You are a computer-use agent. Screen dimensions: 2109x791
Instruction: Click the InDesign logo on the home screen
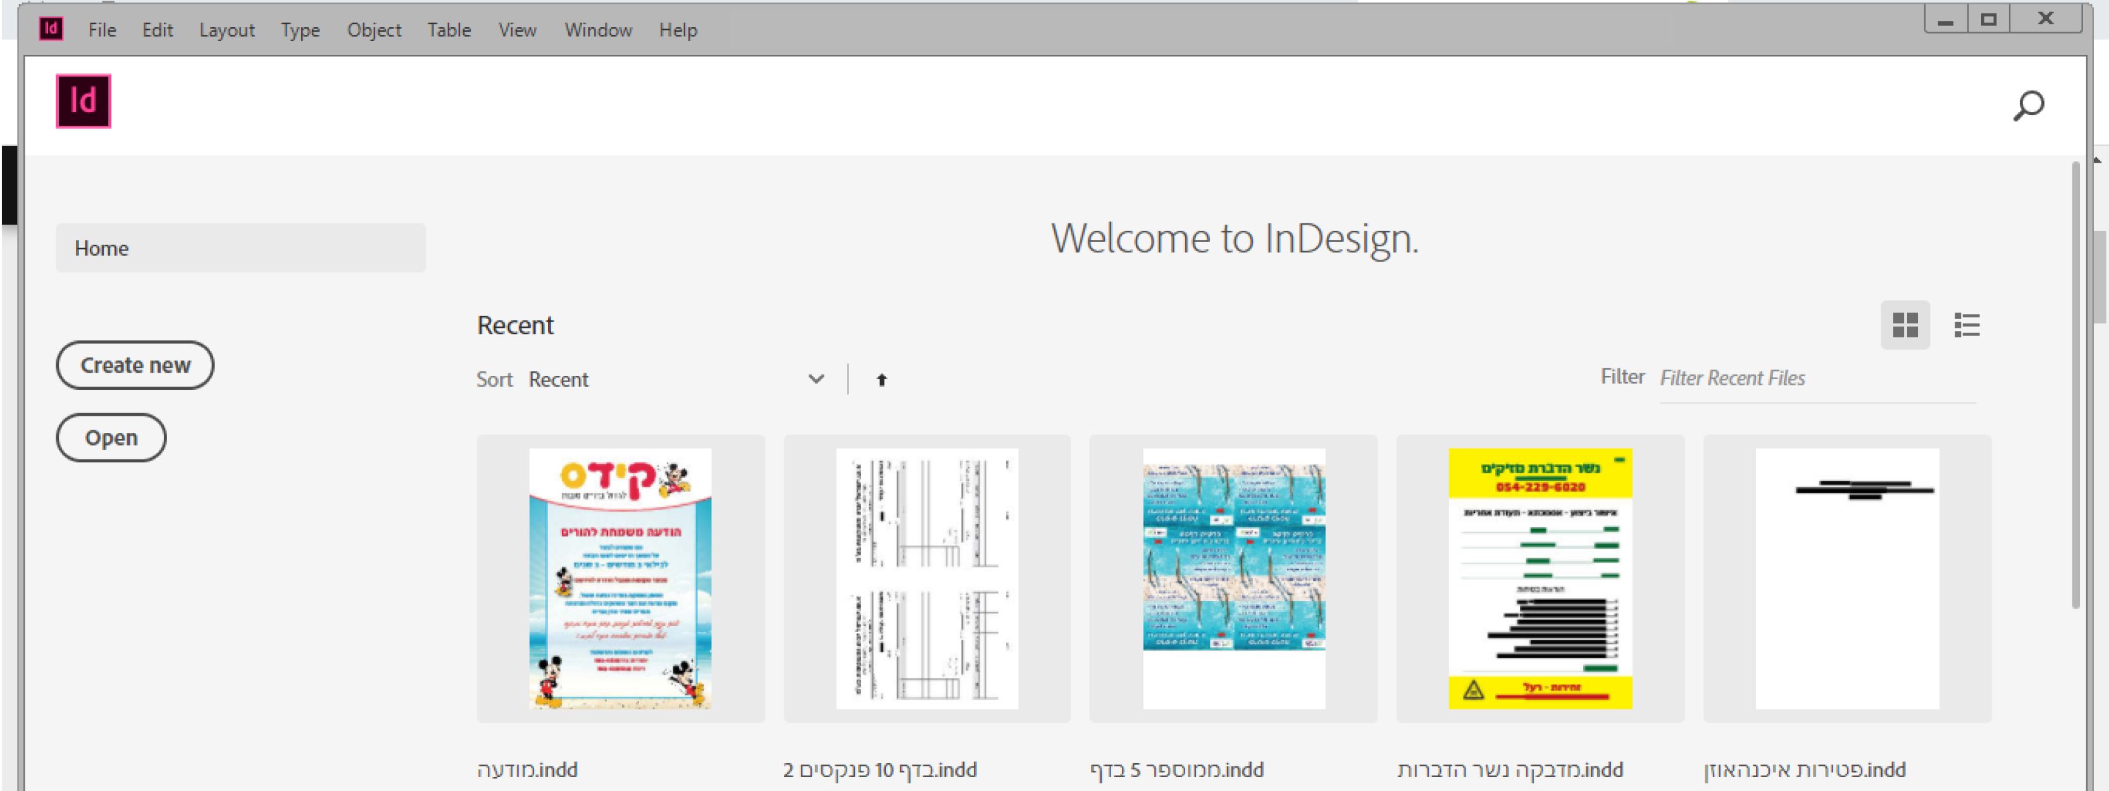(83, 101)
